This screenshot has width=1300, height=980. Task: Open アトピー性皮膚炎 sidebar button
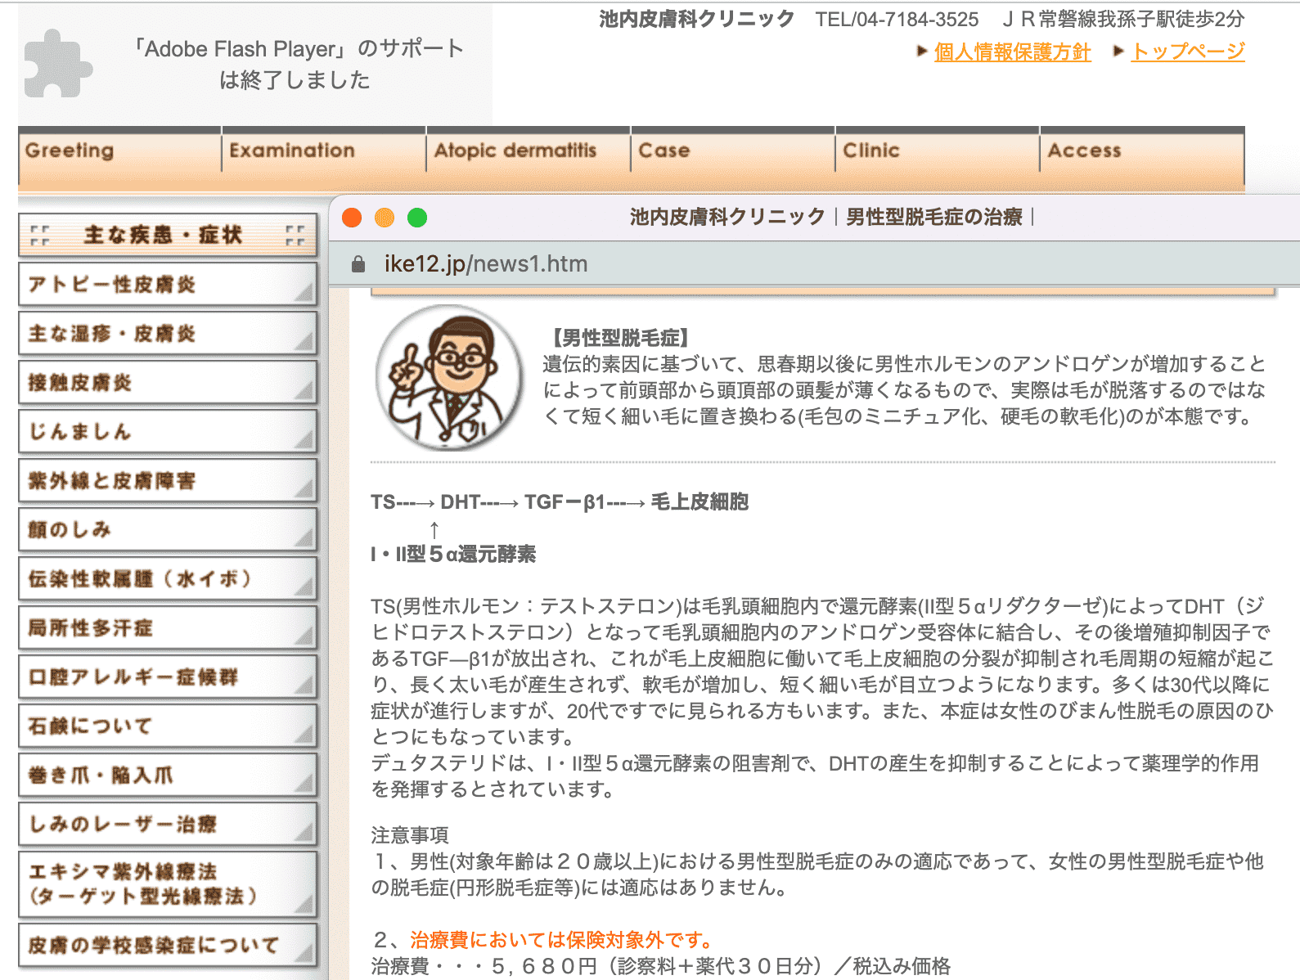pyautogui.click(x=168, y=285)
